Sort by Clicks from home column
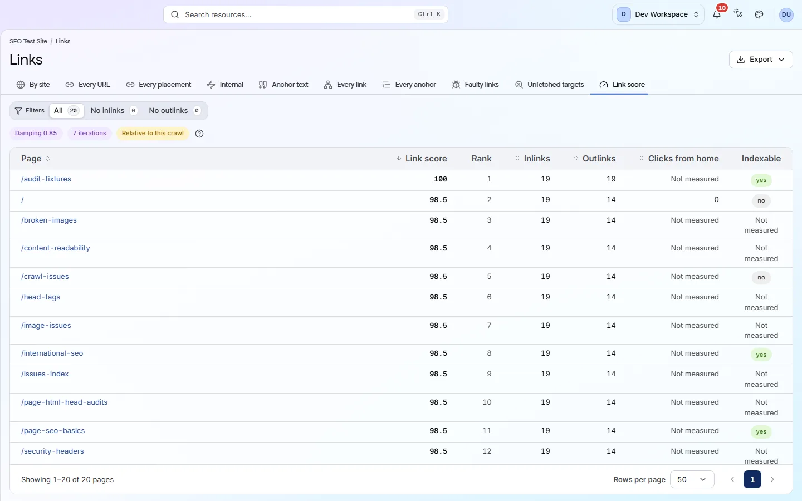The height and width of the screenshot is (501, 802). [679, 159]
